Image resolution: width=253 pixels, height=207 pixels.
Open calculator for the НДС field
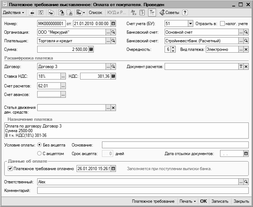[x=113, y=76]
